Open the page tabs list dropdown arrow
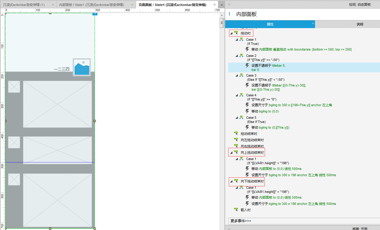 point(221,5)
